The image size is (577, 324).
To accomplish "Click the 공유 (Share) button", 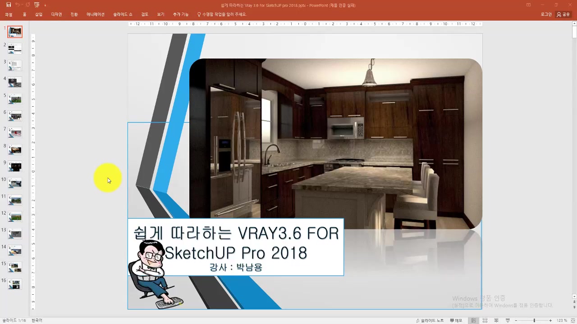I will 563,14.
